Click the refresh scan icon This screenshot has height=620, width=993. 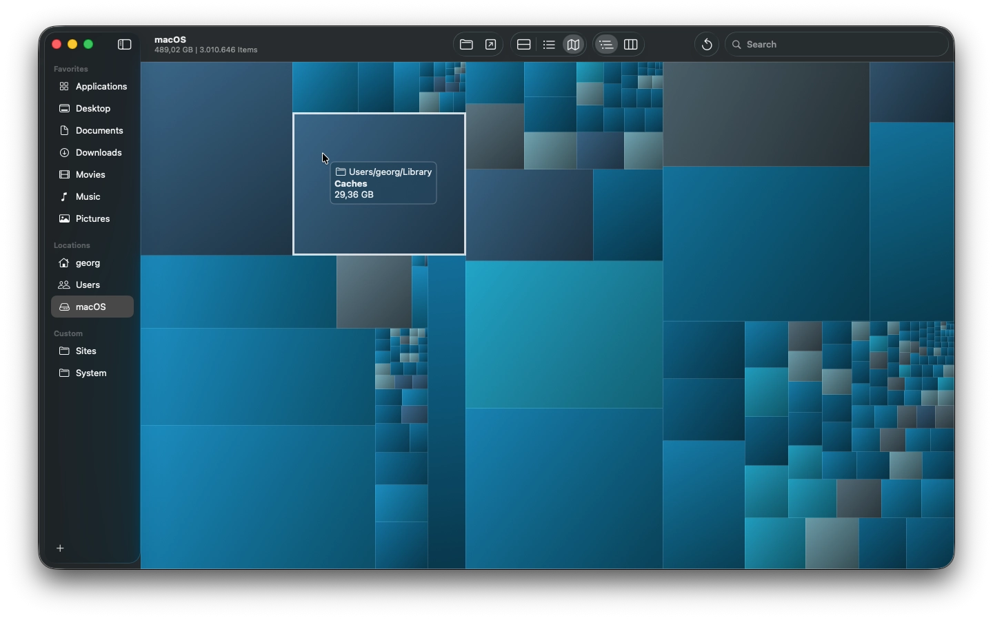[x=707, y=45]
